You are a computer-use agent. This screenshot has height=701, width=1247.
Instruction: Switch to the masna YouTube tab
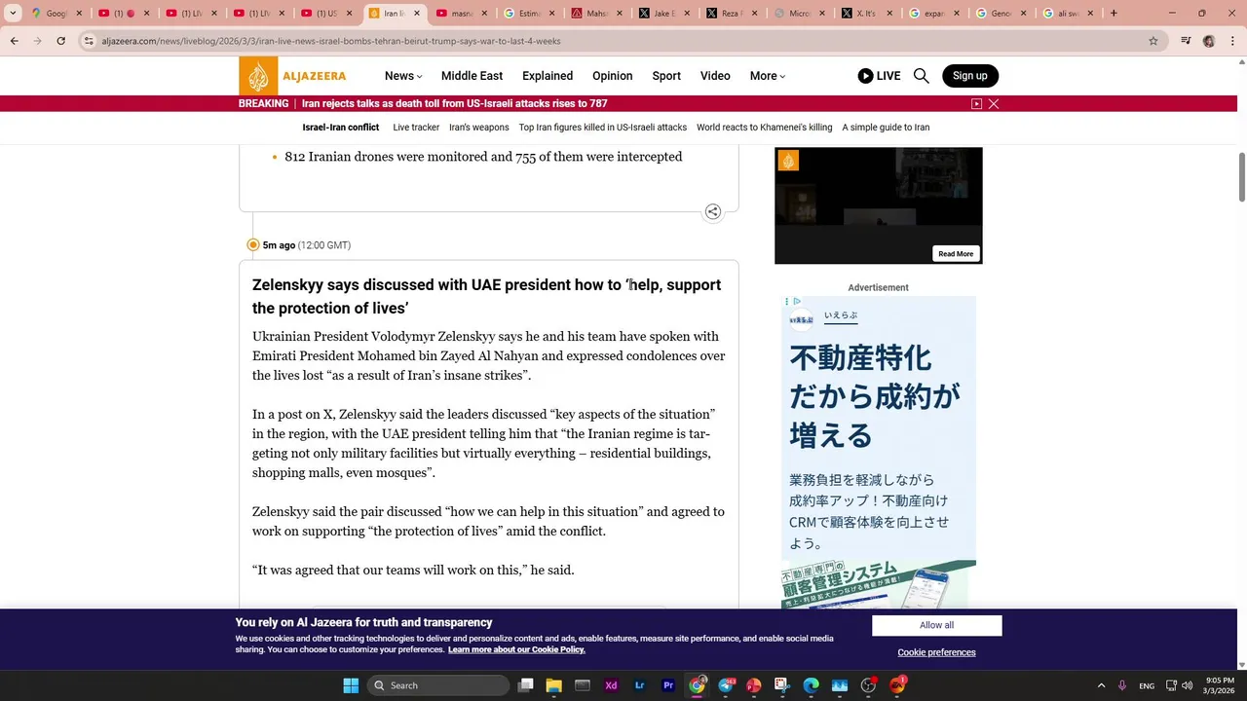(x=461, y=14)
